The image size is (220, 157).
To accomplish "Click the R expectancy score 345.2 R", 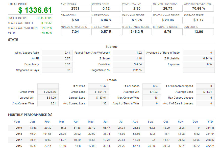I will click(137, 32).
